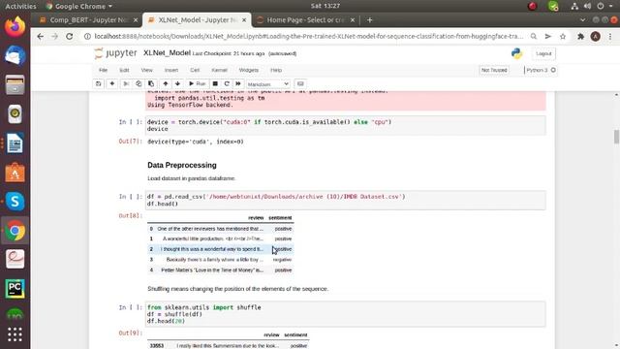Click the localhost address bar

(x=308, y=37)
